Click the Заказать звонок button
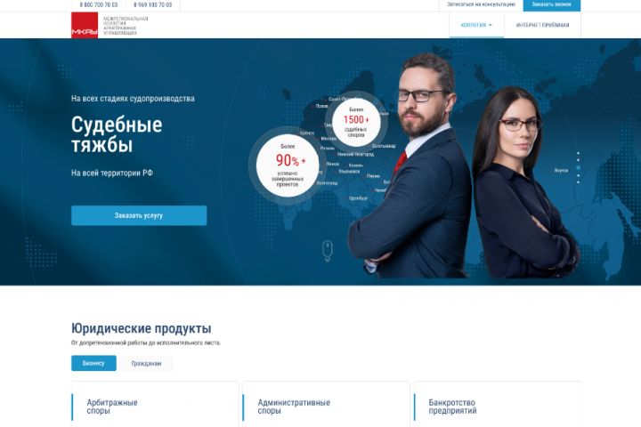The image size is (641, 427). (x=551, y=5)
